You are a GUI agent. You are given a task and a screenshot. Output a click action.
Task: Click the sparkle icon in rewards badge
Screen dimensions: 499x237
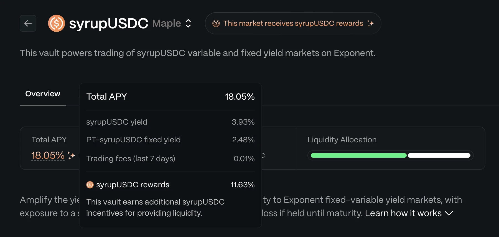[x=370, y=23]
